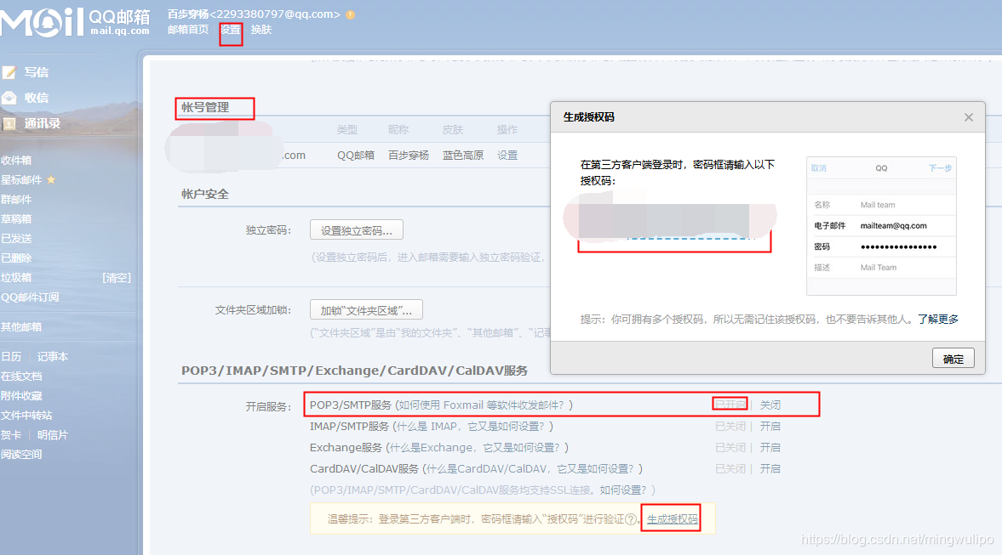Click the QQ Mail logo
Viewport: 1002px width, 555px height.
pyautogui.click(x=76, y=22)
